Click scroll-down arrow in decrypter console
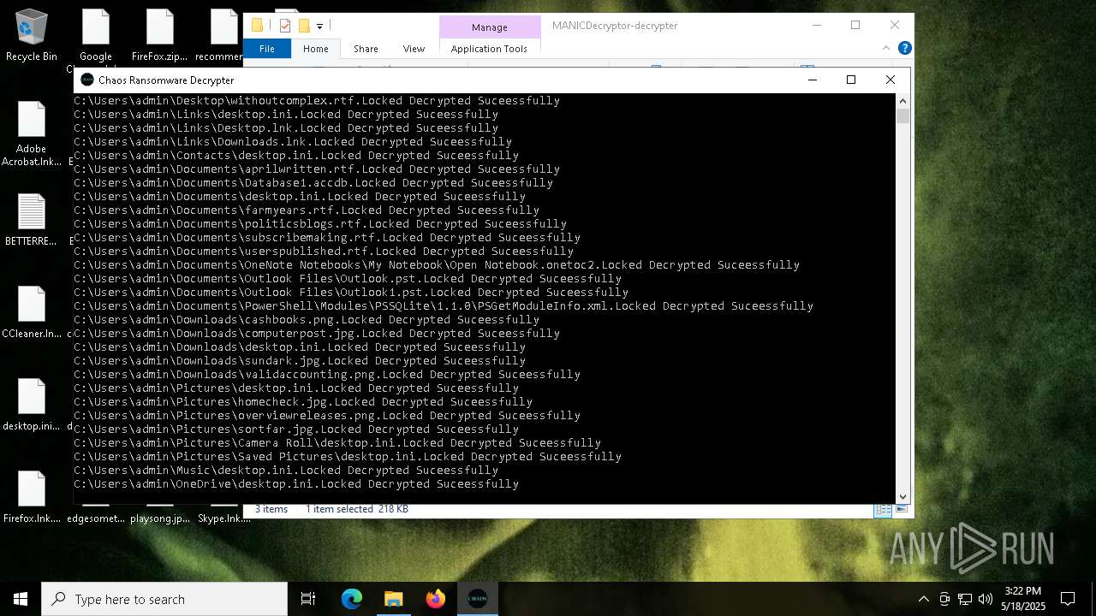 tap(902, 496)
